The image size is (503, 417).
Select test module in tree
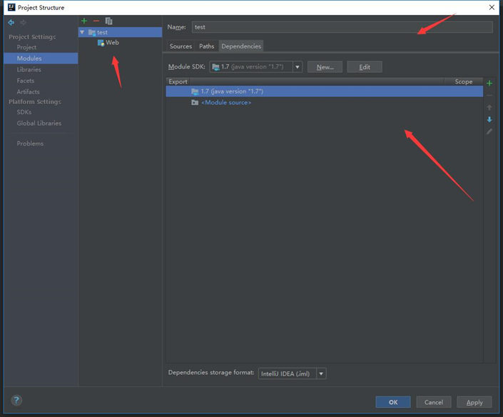[121, 32]
